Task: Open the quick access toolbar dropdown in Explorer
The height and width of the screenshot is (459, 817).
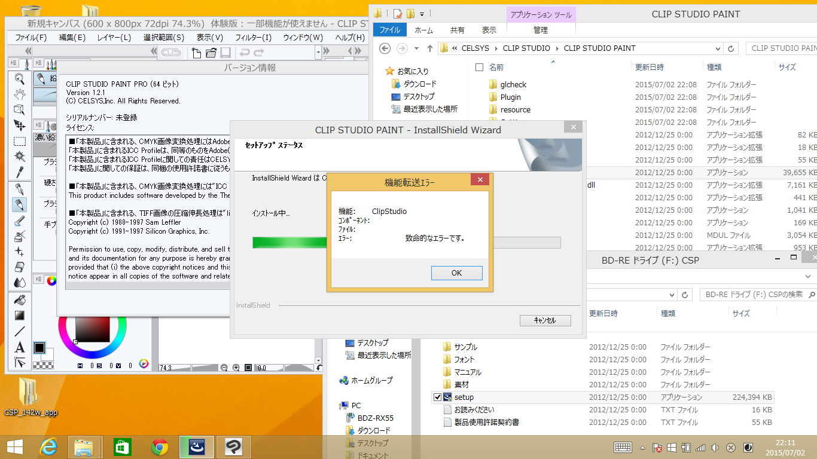Action: (422, 14)
